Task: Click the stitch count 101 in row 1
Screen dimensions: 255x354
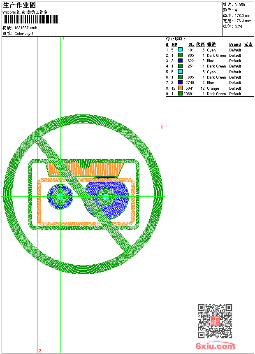Action: click(191, 50)
